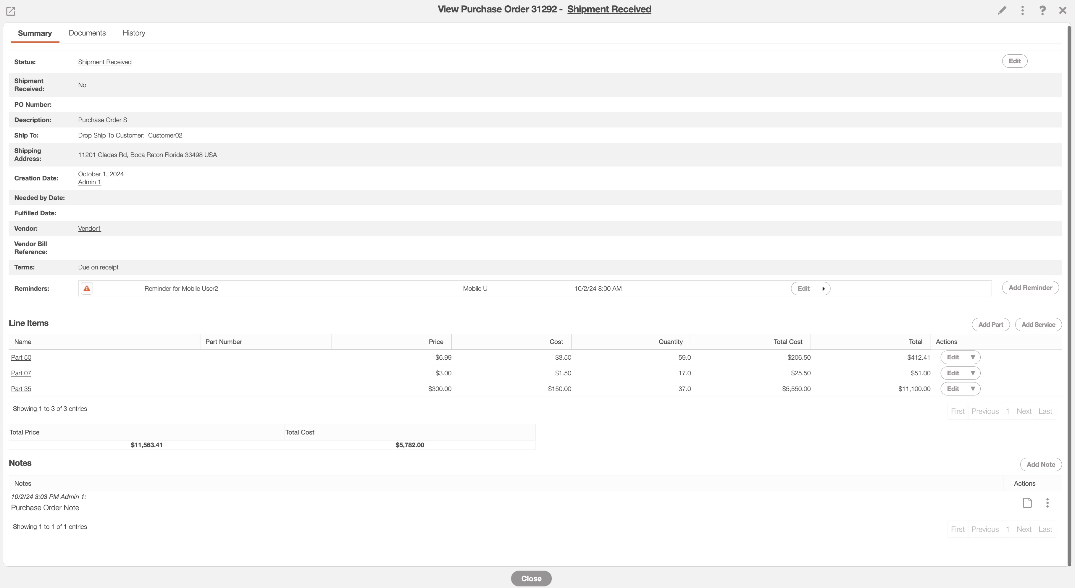Click the Add Reminder button

click(x=1030, y=287)
